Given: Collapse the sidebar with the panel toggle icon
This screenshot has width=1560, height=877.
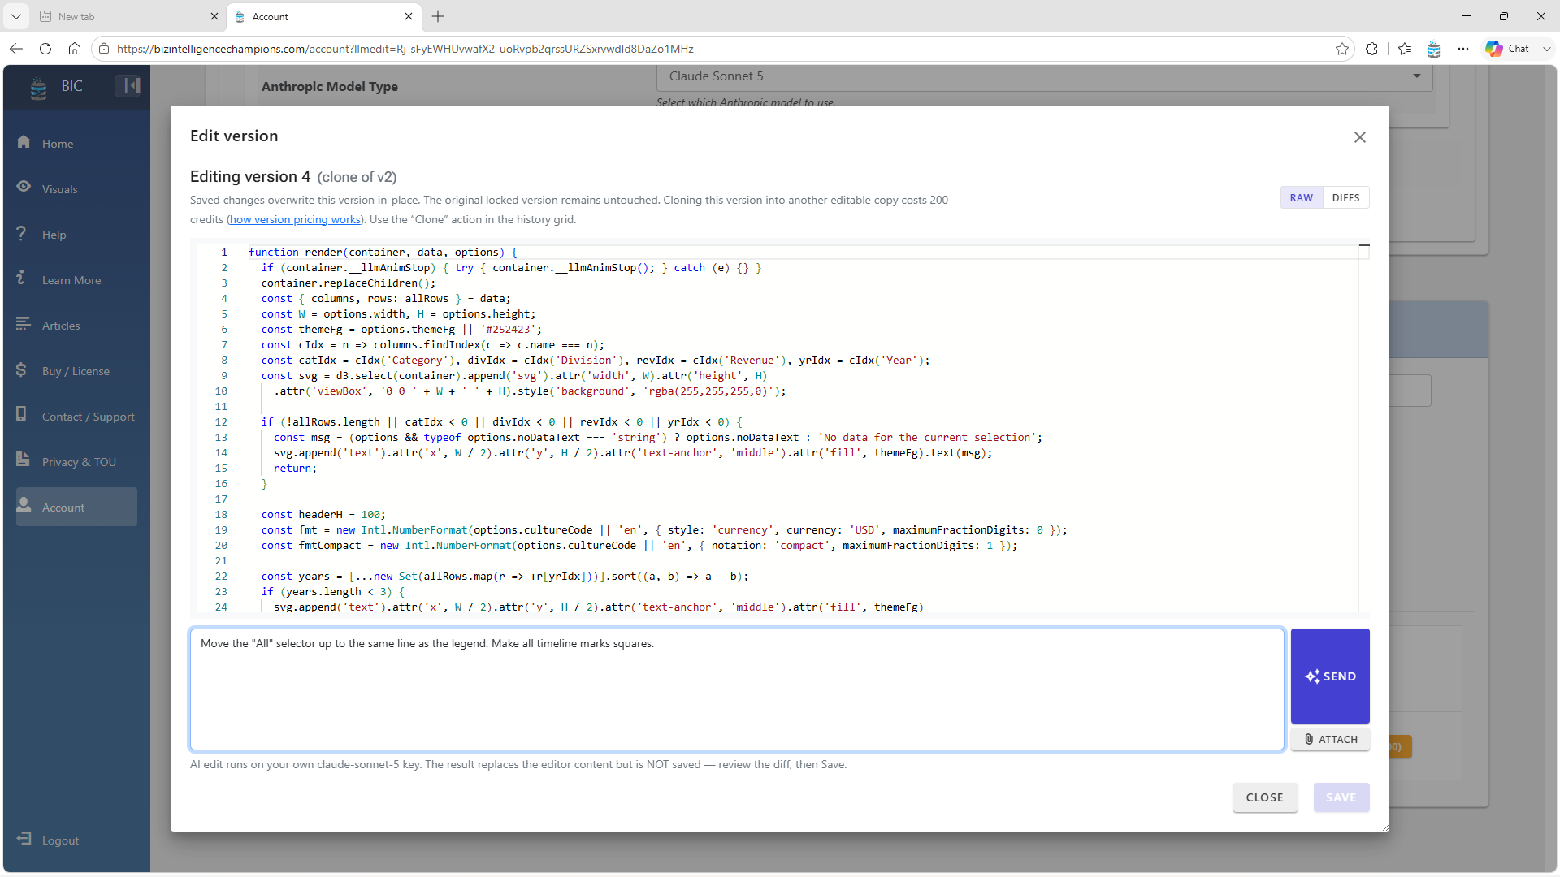Looking at the screenshot, I should point(128,85).
